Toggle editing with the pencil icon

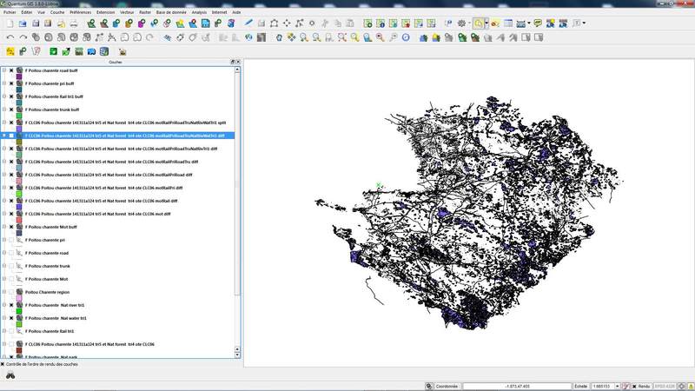(249, 23)
